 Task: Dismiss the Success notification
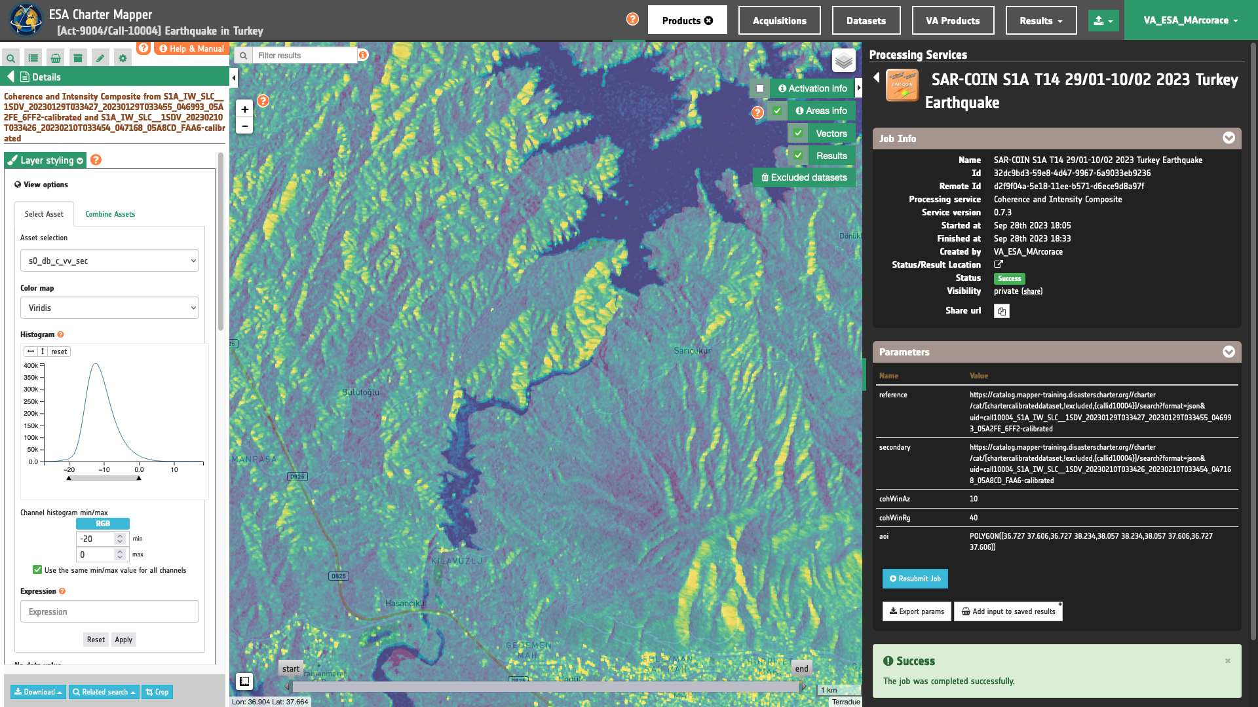pos(1228,661)
